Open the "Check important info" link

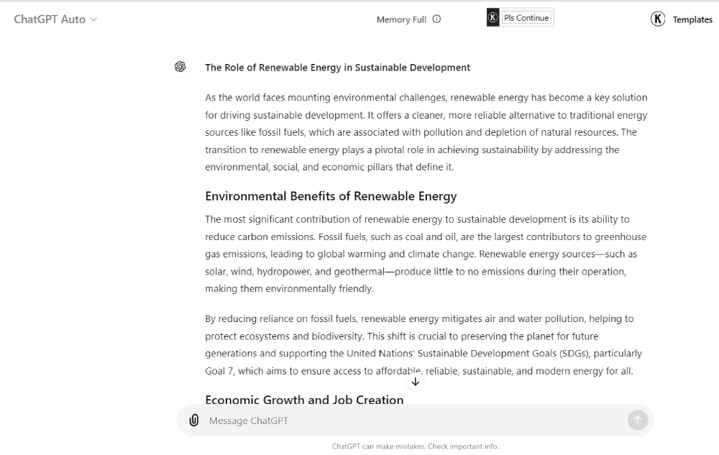click(x=463, y=446)
